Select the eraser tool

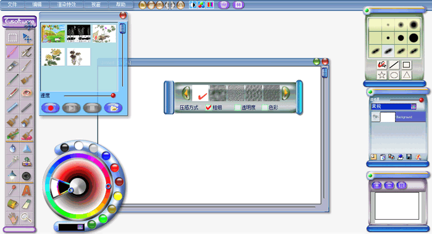point(27,204)
